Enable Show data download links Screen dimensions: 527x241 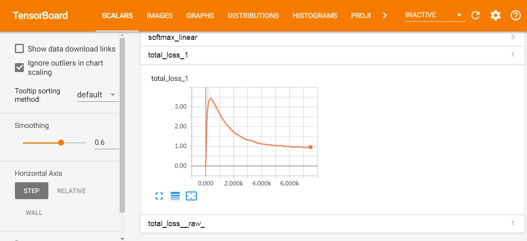click(x=19, y=48)
